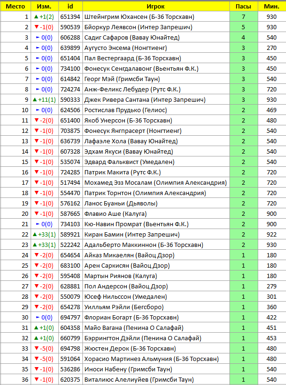Screen dimensions: 286x385
Task: Click the minutes cell showing 453
Action: point(272,338)
